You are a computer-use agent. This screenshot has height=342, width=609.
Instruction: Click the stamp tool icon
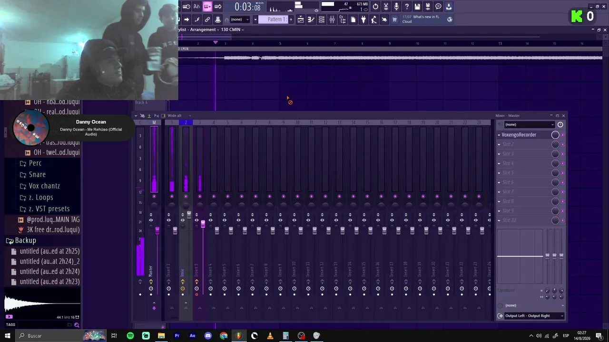(218, 19)
